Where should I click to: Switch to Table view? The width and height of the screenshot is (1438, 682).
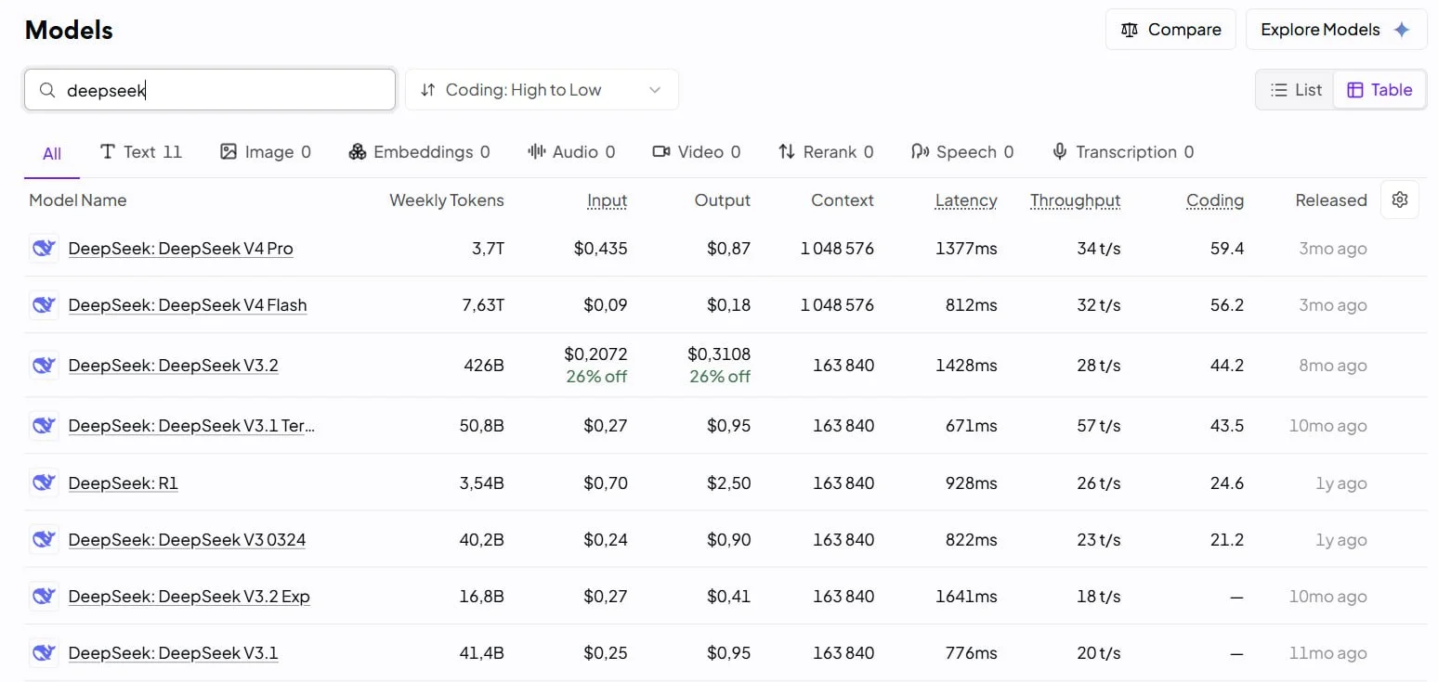1379,90
